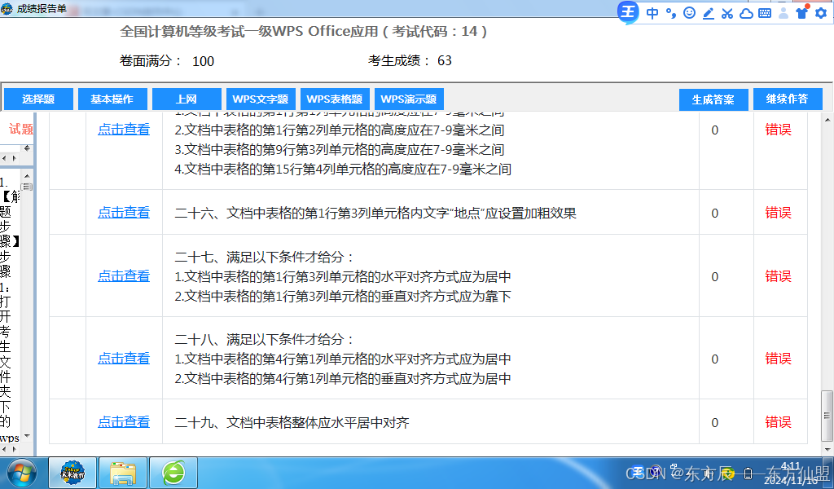Click right arrow at bottom of steps panel

click(x=15, y=450)
